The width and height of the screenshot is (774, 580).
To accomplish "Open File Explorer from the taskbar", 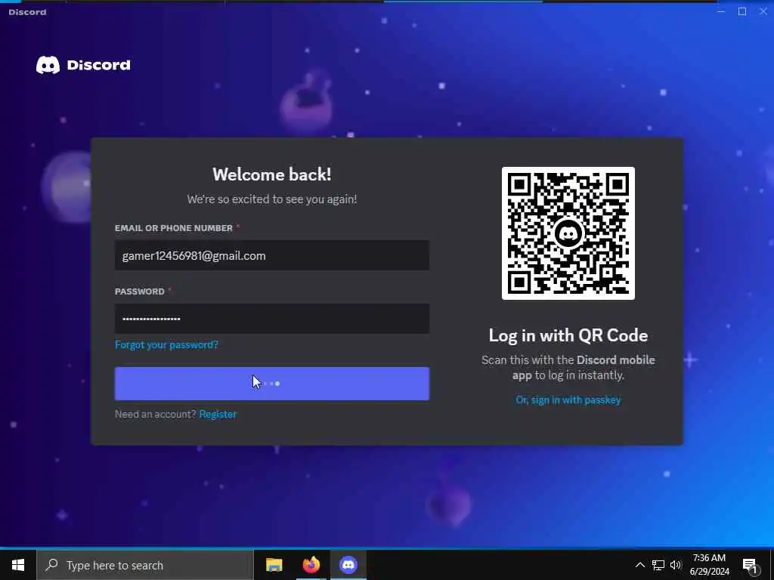I will coord(274,565).
